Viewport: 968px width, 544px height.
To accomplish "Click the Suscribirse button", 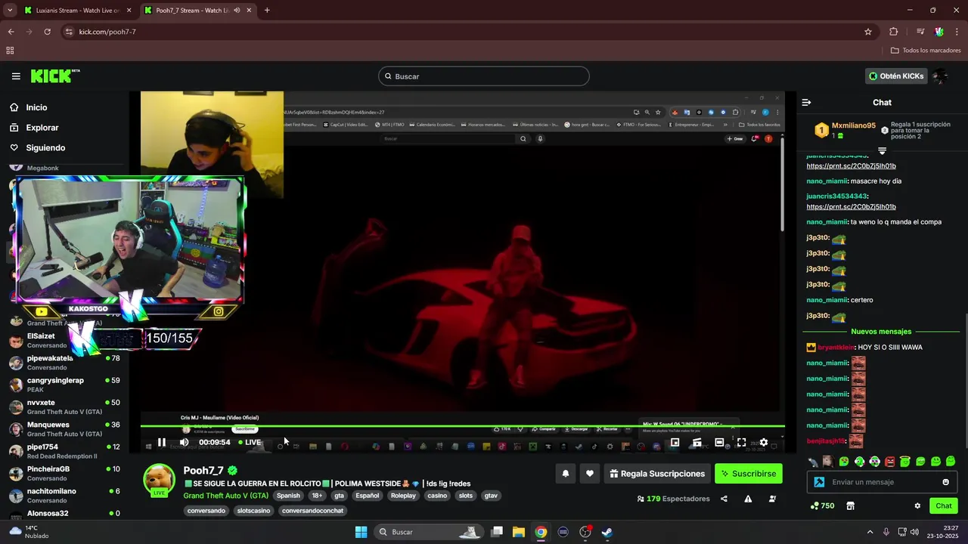I will click(749, 474).
